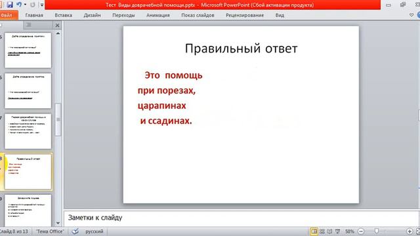The height and width of the screenshot is (236, 420).
Task: Undo the last action
Action: click(19, 5)
